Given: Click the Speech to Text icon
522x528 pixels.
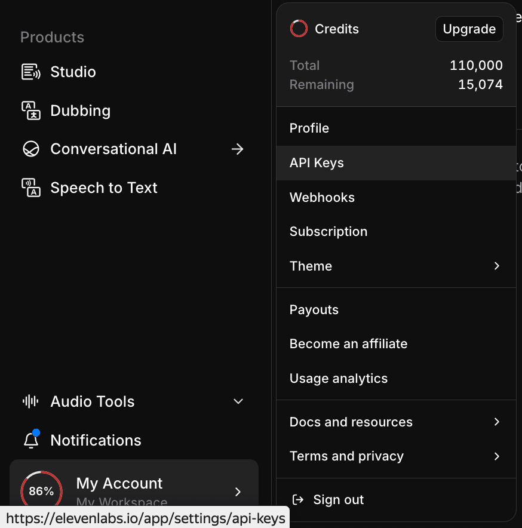Looking at the screenshot, I should click(31, 188).
